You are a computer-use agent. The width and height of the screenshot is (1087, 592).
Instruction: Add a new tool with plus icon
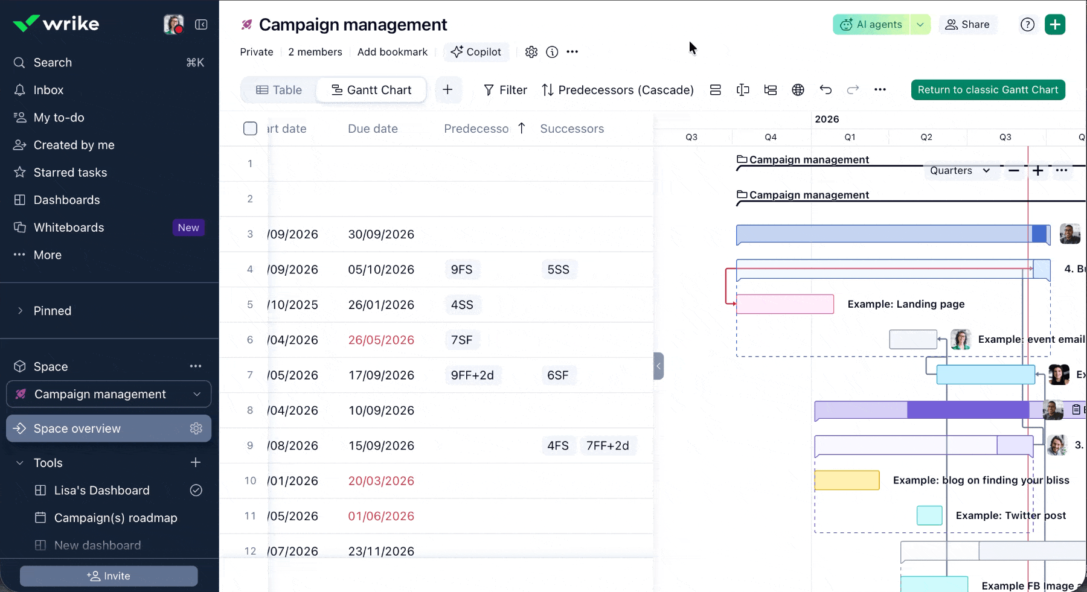[x=196, y=463]
